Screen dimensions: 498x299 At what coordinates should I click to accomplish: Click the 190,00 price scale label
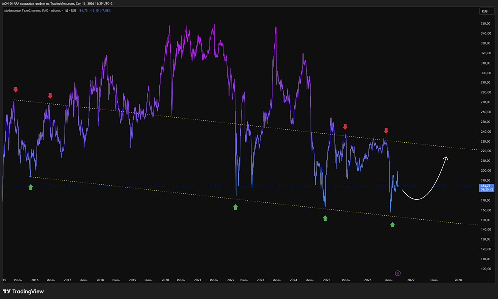[486, 180]
